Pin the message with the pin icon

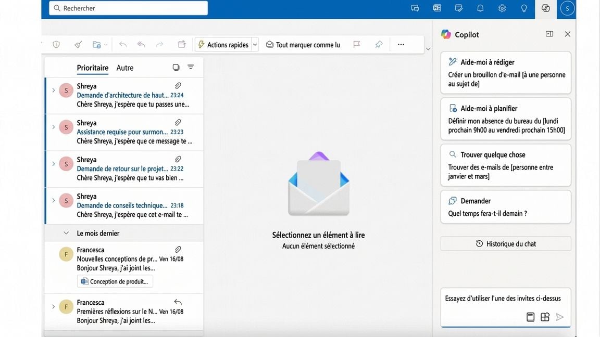coord(379,45)
